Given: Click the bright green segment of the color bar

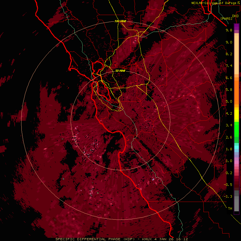Looking at the screenshot, I should [x=236, y=129].
